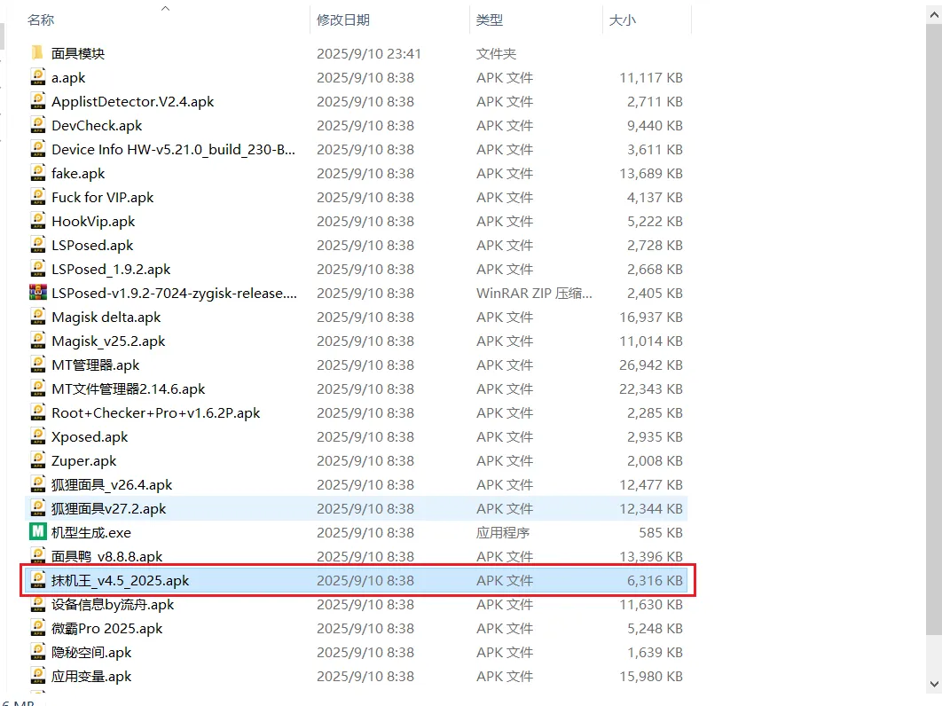Click the 应用变量.apk file icon
This screenshot has height=706, width=942.
point(37,676)
